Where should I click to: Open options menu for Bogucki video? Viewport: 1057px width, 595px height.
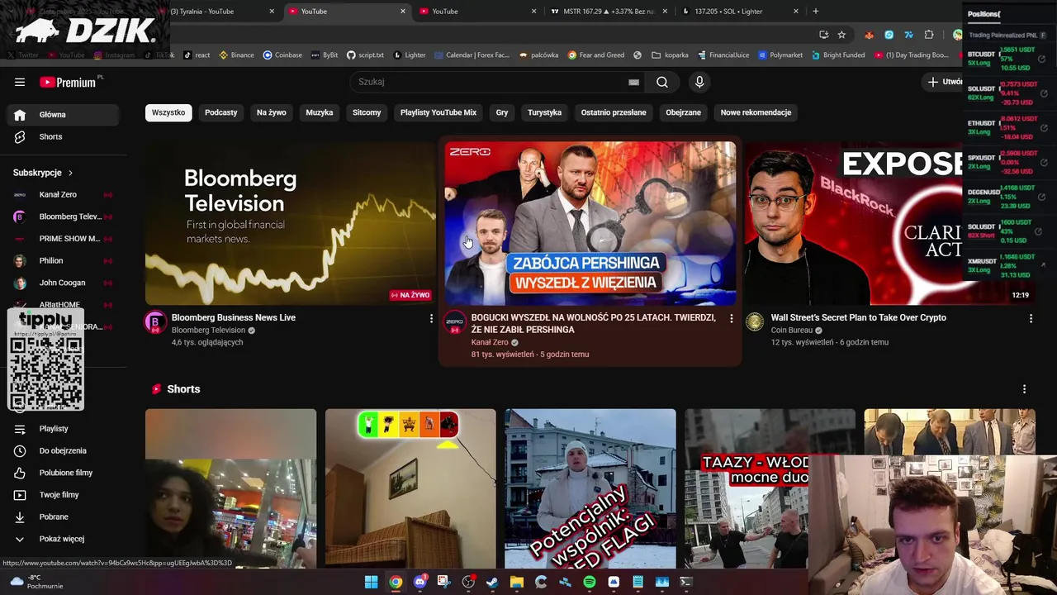click(x=731, y=318)
